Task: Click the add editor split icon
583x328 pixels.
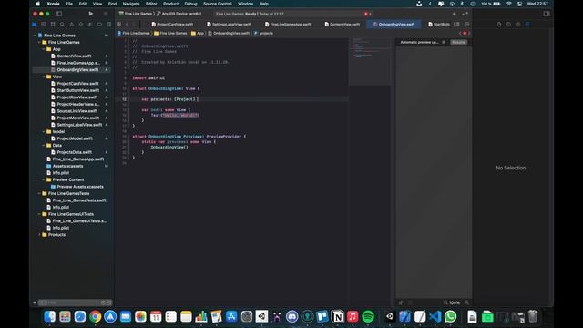Action: coord(467,25)
